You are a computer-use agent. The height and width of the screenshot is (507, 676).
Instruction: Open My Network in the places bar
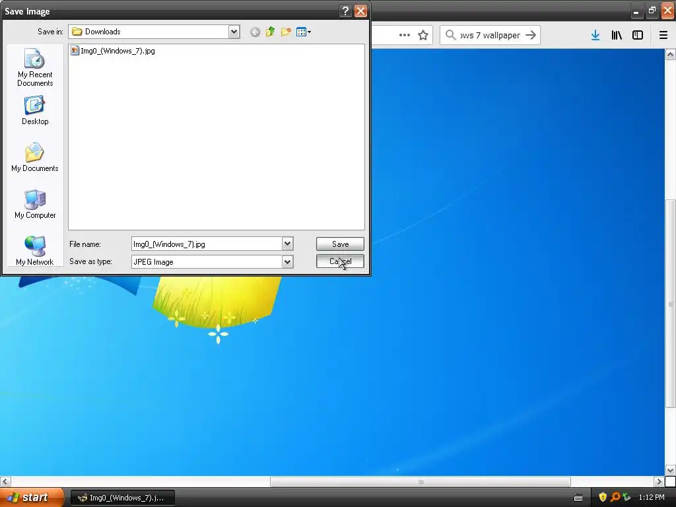[x=35, y=251]
